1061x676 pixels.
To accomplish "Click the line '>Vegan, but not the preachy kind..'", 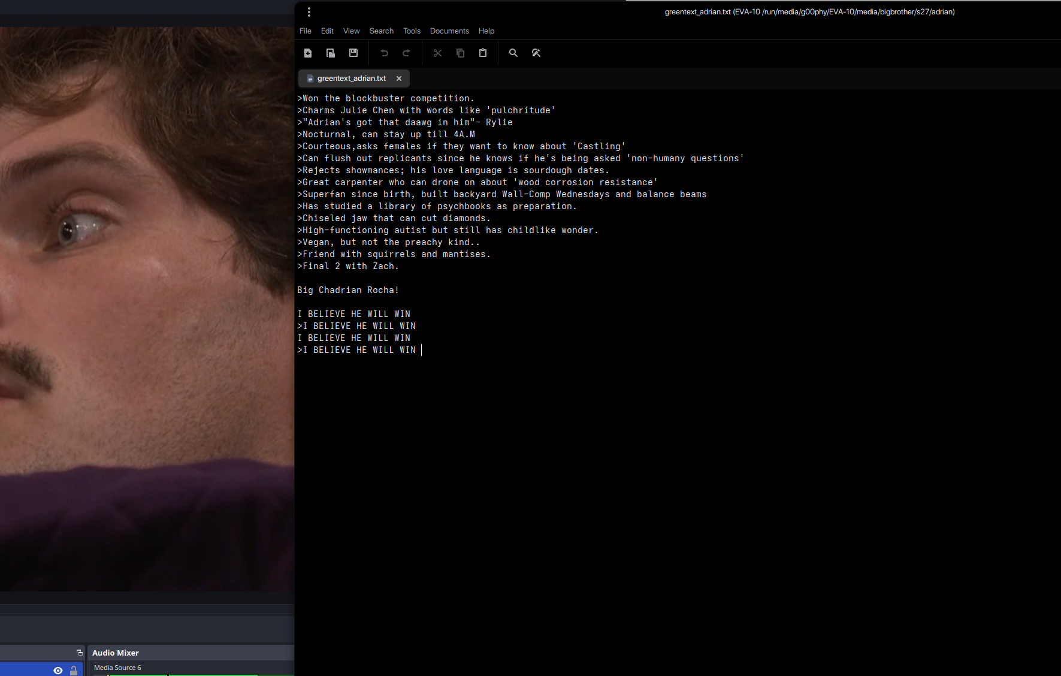I will click(x=389, y=242).
